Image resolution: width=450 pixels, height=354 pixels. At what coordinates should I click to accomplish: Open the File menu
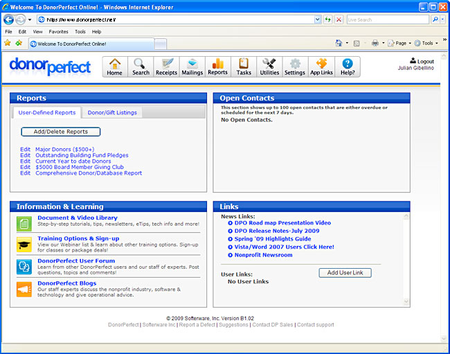[8, 32]
